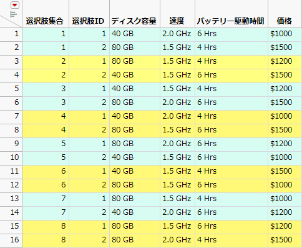Click the 2.0 GHz cell in row 1
This screenshot has width=302, height=248.
tap(177, 34)
